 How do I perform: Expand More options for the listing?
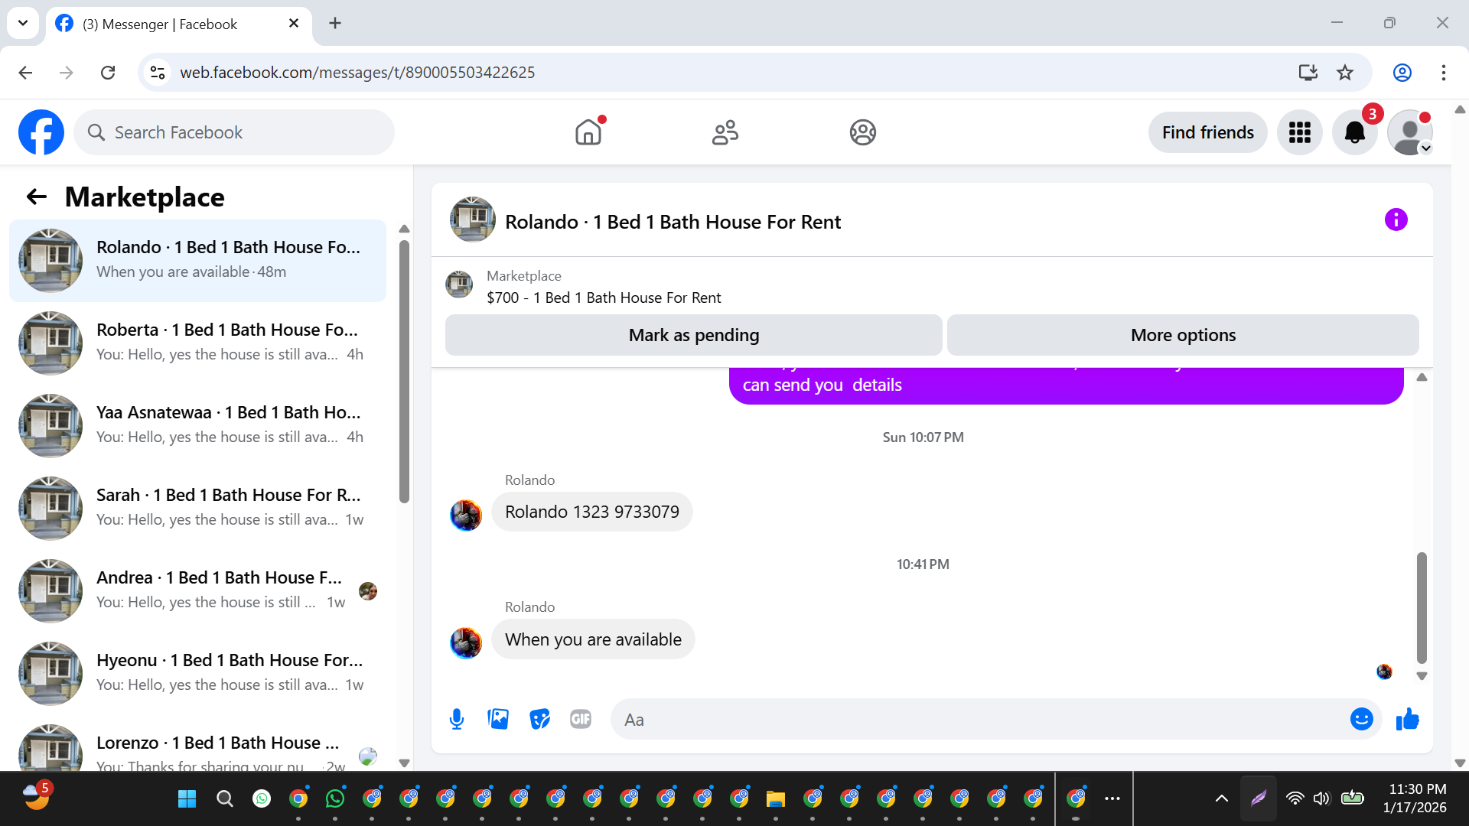[1182, 335]
